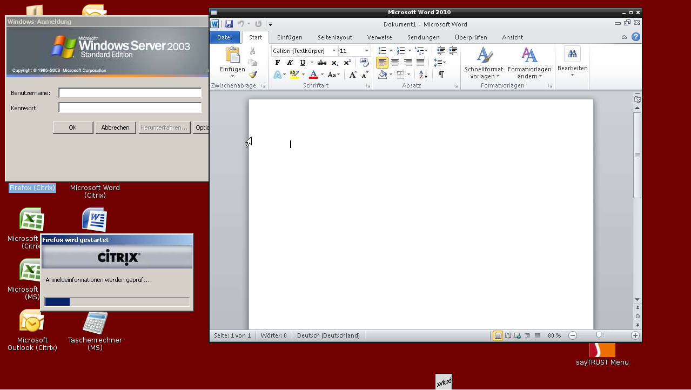Click the sort A-Z icon
Screen dimensions: 691x390
423,75
